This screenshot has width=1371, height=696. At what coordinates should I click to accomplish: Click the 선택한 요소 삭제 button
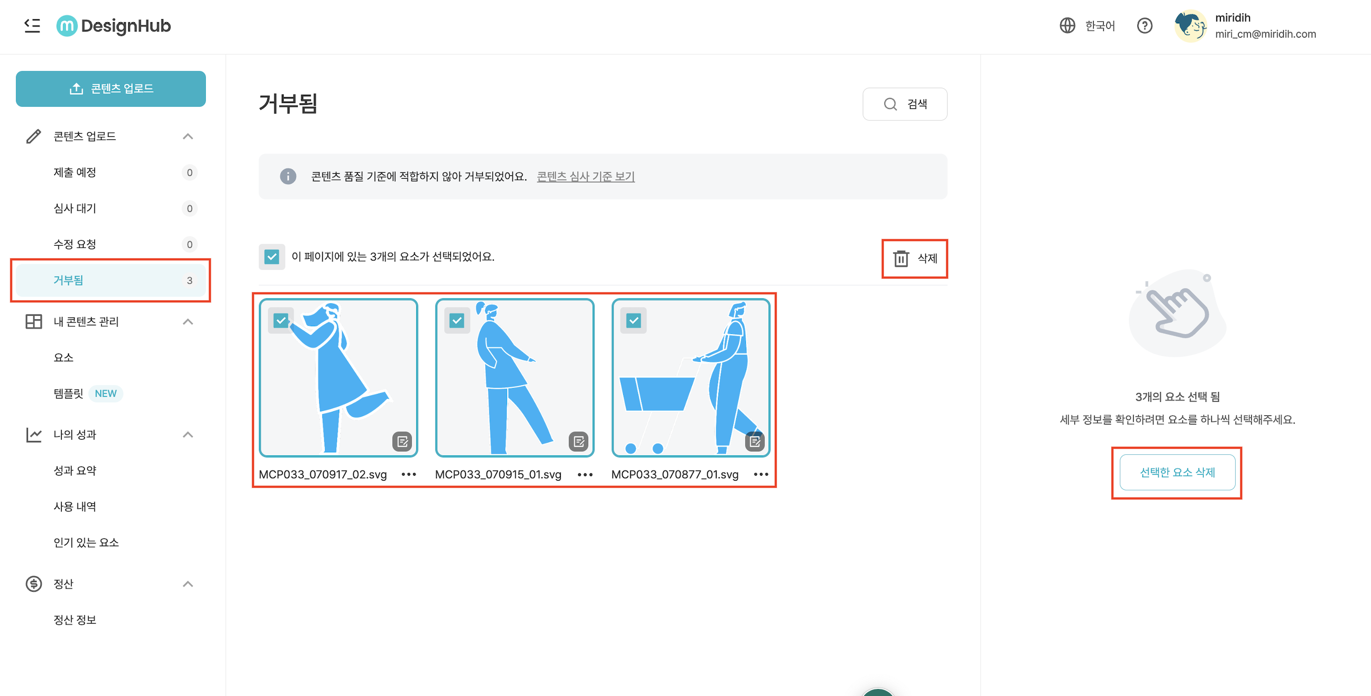1177,472
